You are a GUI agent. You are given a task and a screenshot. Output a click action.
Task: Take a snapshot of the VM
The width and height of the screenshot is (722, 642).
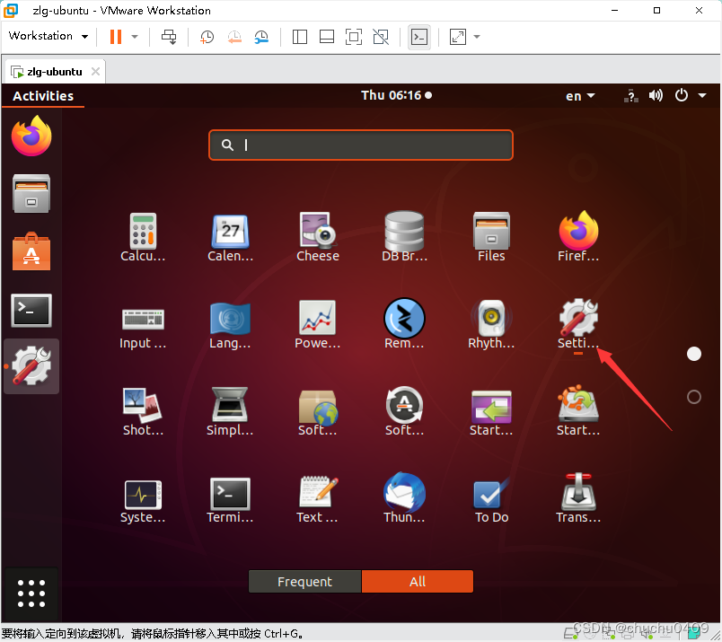coord(207,37)
